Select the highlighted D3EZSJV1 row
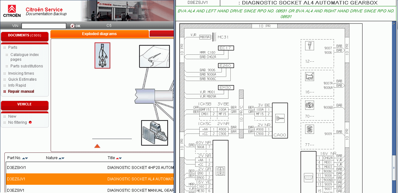Viewport: 398px width, 193px height. (x=90, y=179)
